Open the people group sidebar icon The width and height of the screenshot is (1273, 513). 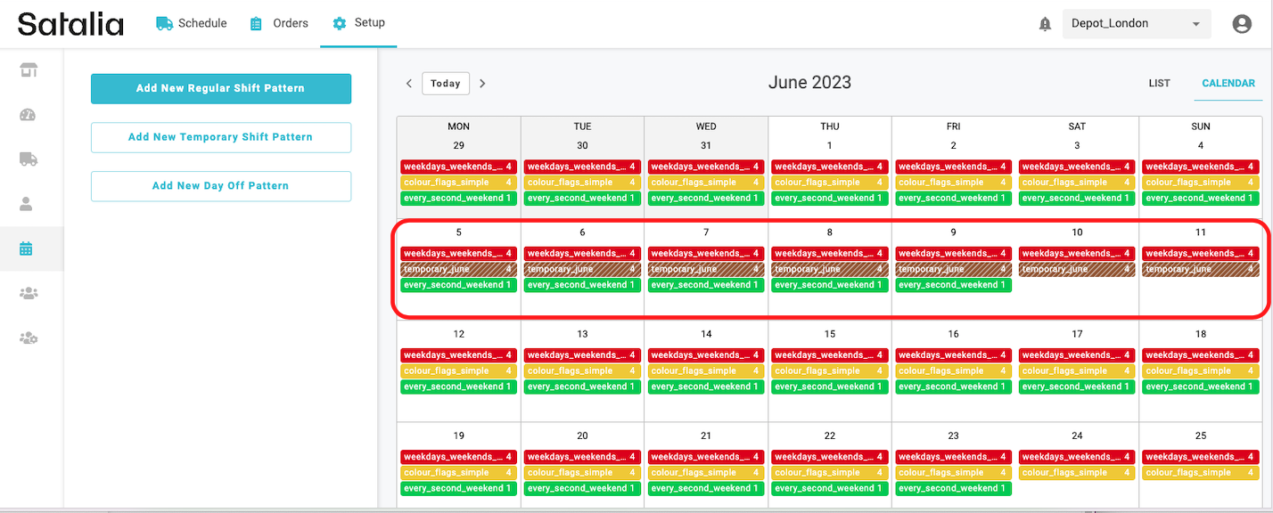28,293
